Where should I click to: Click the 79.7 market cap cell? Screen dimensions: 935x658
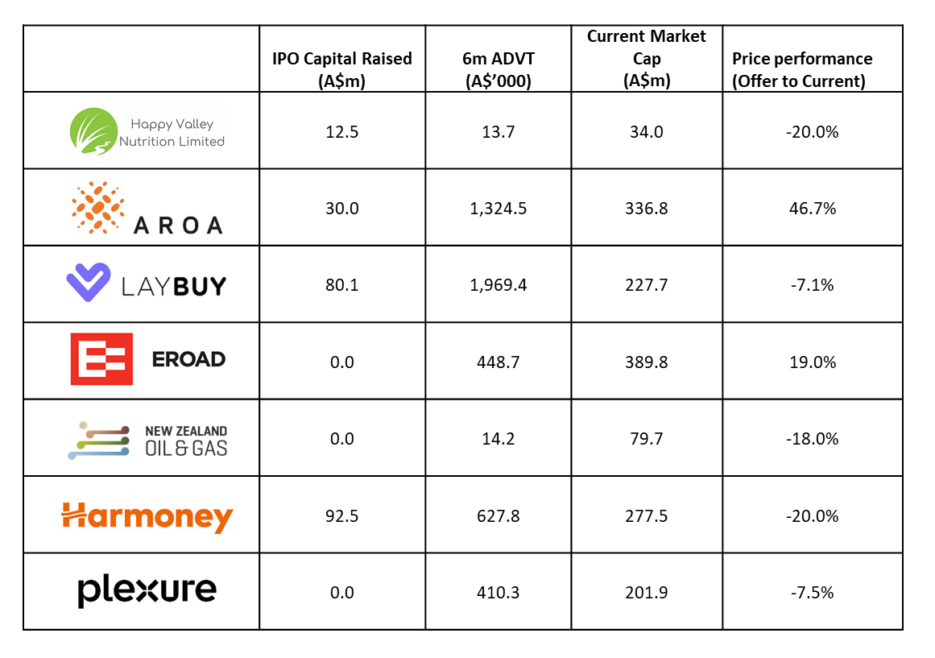647,439
